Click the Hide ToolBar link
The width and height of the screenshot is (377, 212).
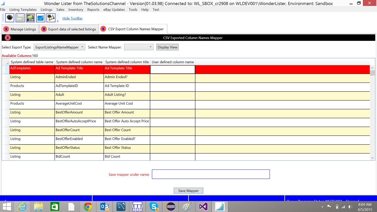[73, 18]
